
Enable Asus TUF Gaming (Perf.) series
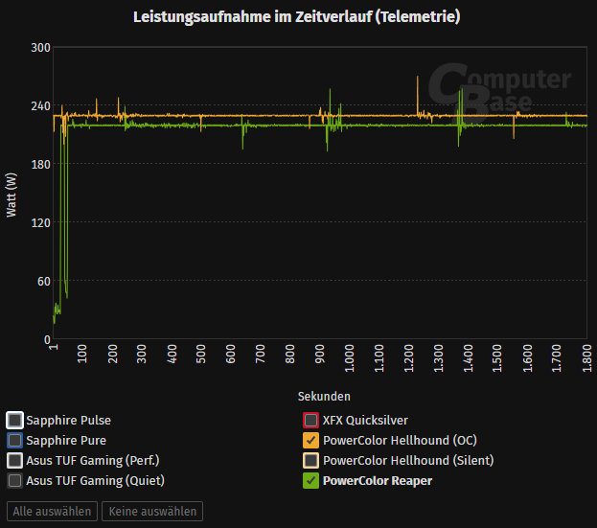[14, 461]
